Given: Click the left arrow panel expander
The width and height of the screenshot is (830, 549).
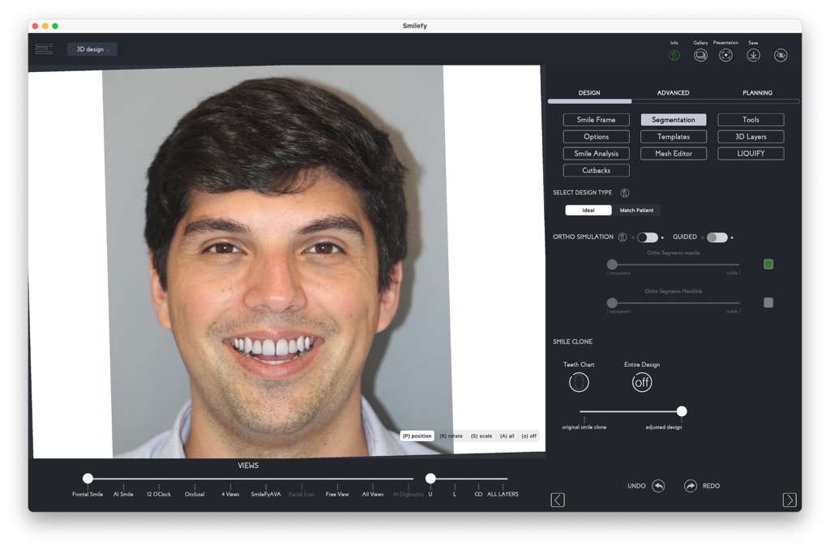Looking at the screenshot, I should click(x=558, y=500).
